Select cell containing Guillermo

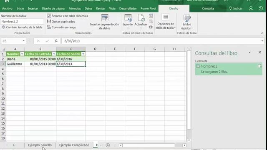[x=15, y=64]
